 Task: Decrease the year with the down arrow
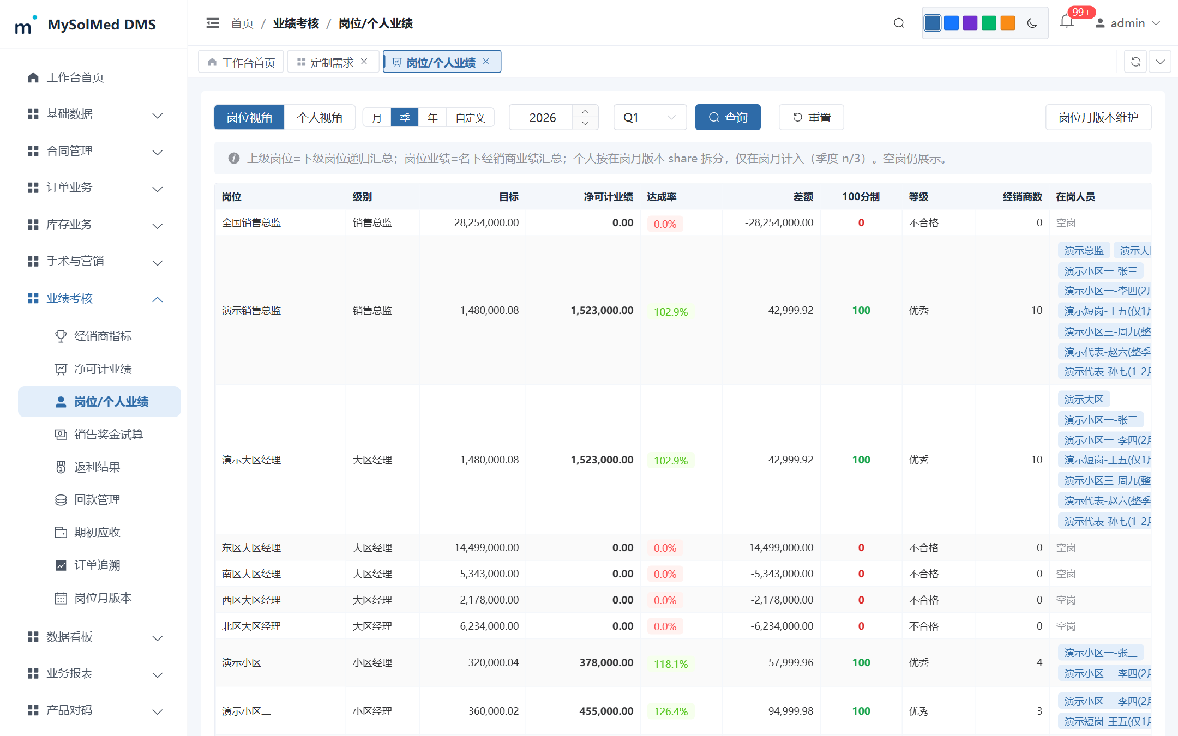[x=585, y=124]
